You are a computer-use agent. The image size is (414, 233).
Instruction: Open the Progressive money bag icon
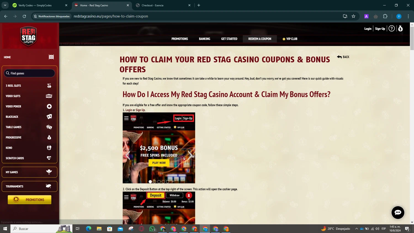pyautogui.click(x=49, y=137)
